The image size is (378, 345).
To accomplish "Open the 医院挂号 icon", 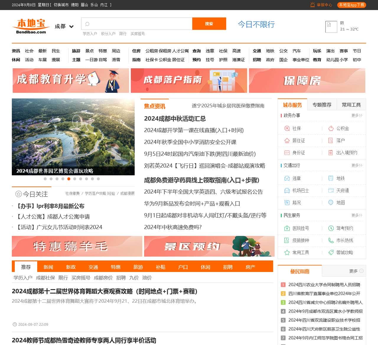I will click(x=287, y=228).
